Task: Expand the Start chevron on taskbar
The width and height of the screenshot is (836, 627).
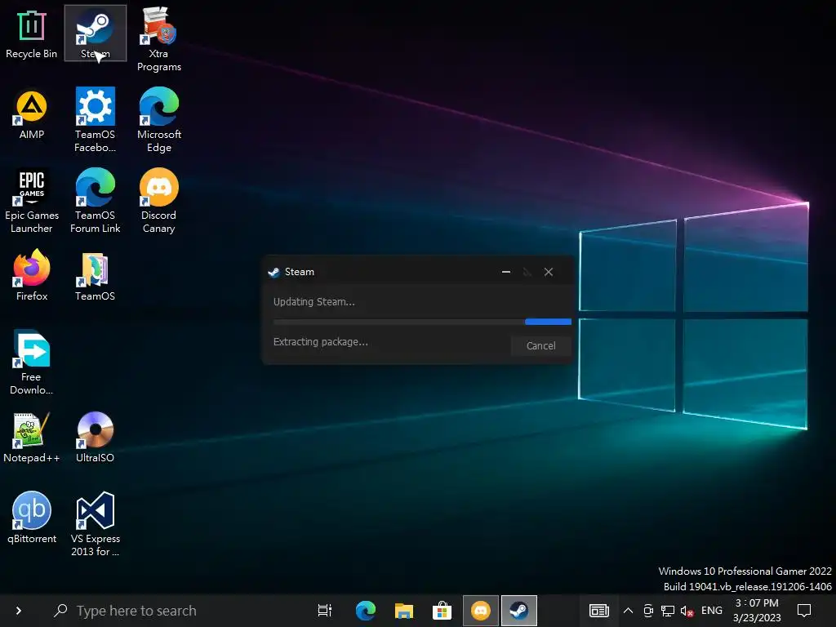Action: click(x=19, y=611)
